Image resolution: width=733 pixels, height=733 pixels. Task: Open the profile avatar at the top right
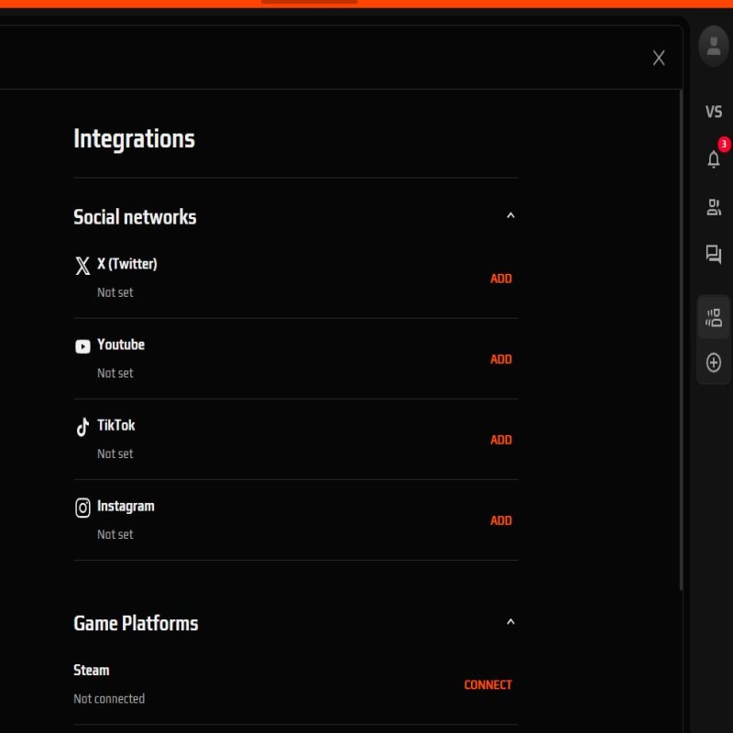point(714,46)
